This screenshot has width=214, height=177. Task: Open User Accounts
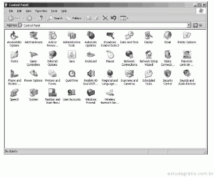click(x=72, y=95)
